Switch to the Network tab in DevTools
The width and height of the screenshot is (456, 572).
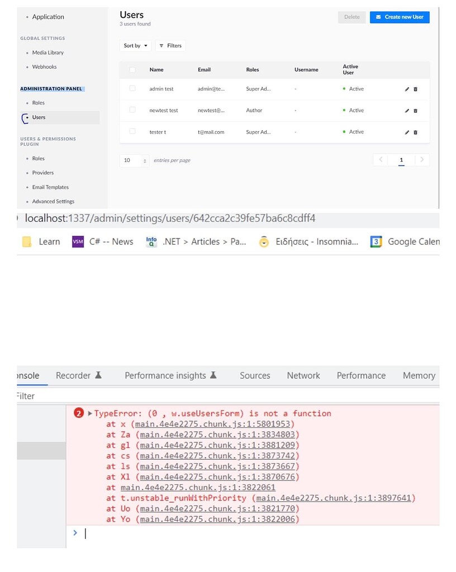[303, 375]
